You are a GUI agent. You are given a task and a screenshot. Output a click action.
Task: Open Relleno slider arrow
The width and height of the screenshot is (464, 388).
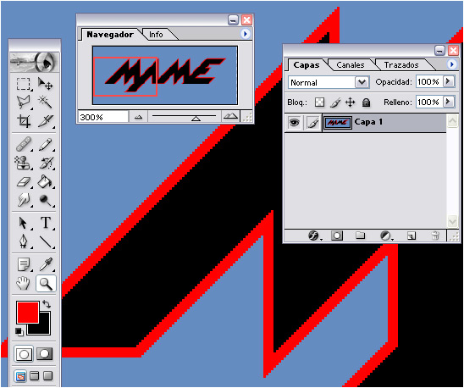coord(448,102)
